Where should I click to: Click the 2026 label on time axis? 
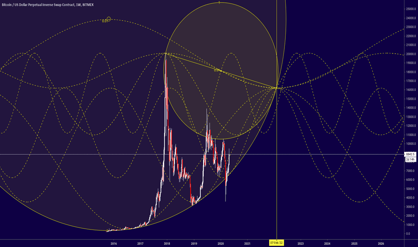[x=381, y=243]
